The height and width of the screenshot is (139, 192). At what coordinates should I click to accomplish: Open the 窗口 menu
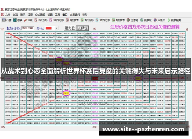click(x=65, y=15)
